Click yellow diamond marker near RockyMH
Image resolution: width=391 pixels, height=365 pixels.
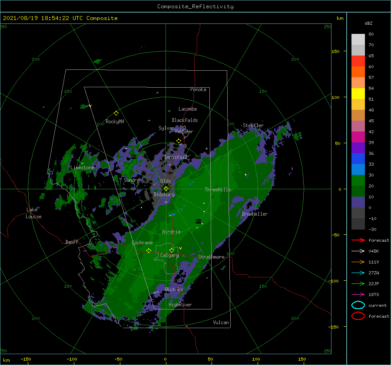point(116,113)
